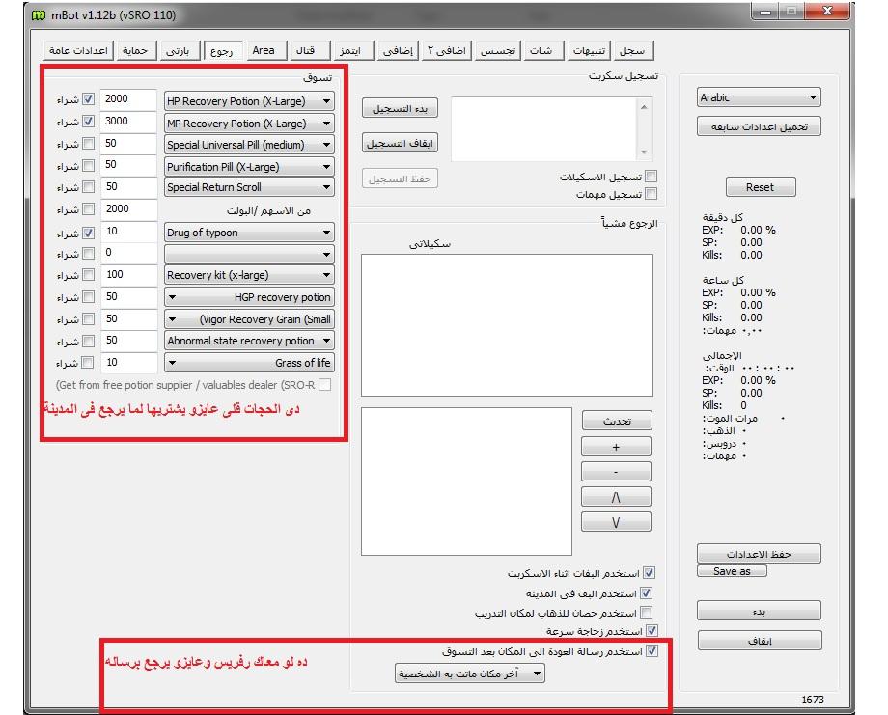Open the Arabic language dropdown

tap(759, 97)
